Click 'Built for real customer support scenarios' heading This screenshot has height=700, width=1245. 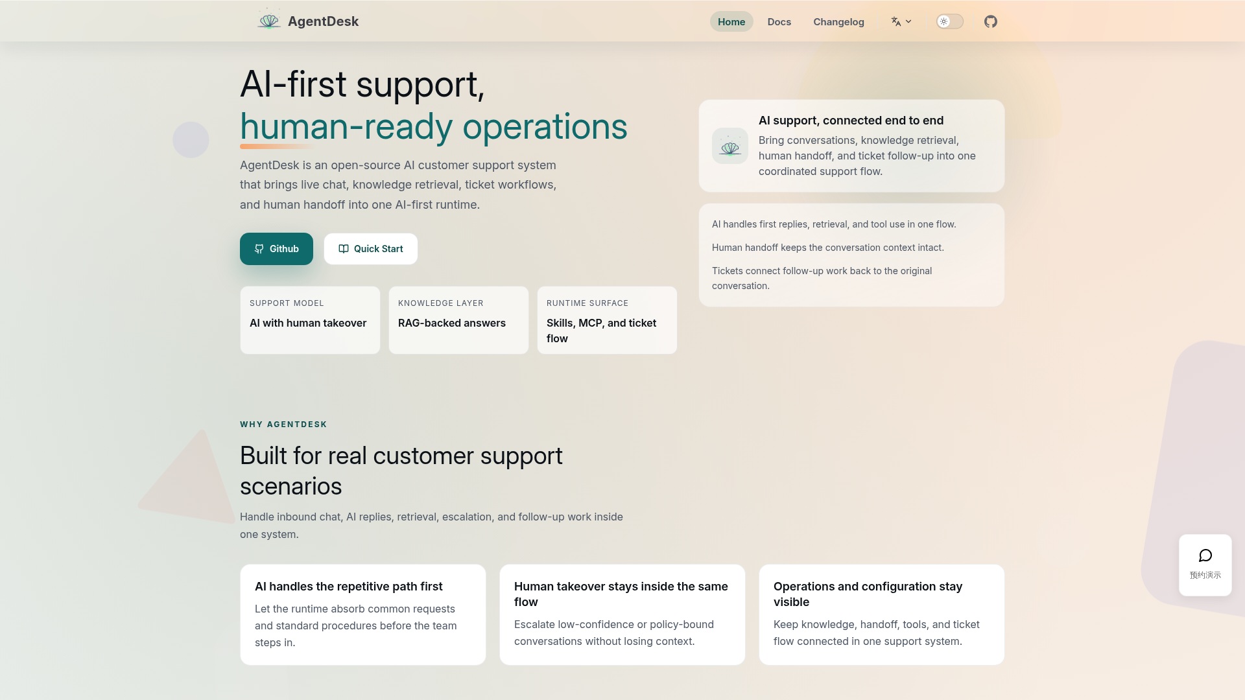[401, 471]
